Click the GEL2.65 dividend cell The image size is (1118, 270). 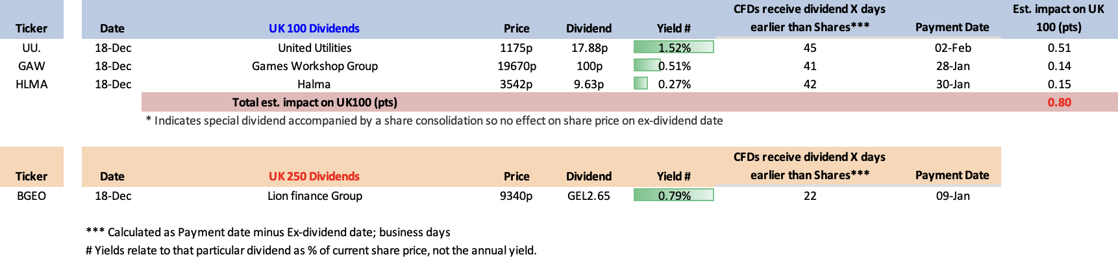click(x=589, y=196)
